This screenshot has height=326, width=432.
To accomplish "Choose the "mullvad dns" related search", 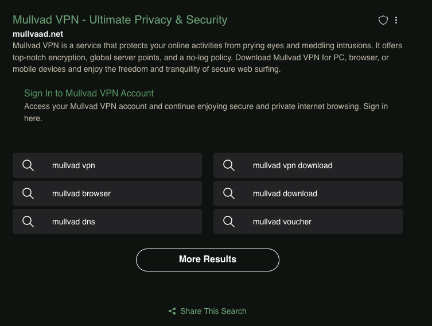I will [x=73, y=222].
